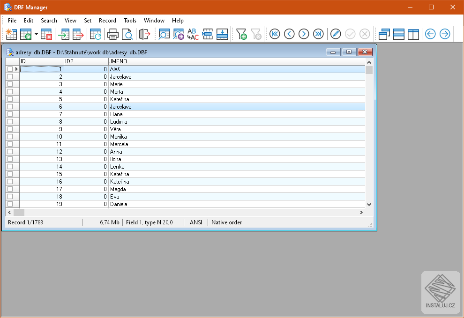Select the Find and Replace icon
The width and height of the screenshot is (464, 318).
tap(192, 34)
